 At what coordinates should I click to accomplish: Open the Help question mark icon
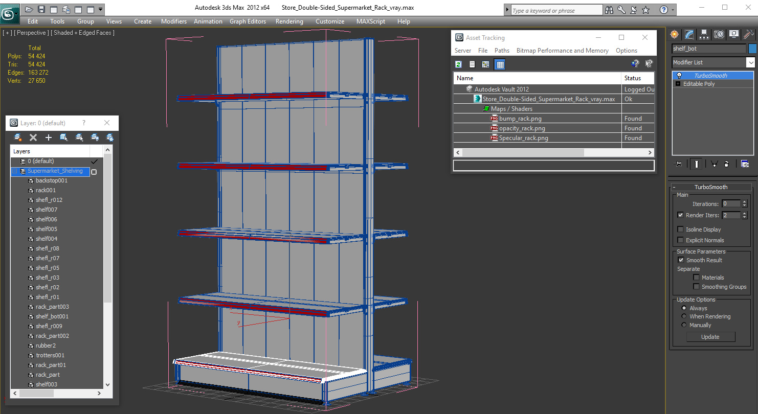coord(664,10)
